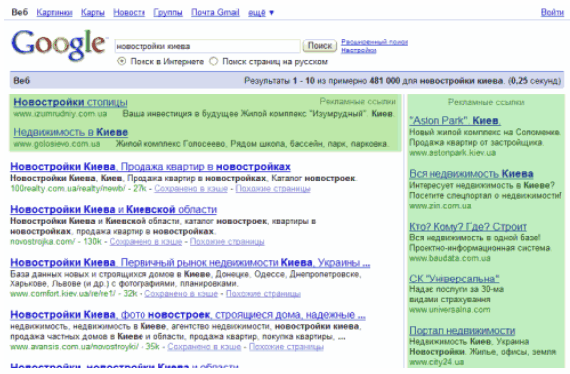This screenshot has height=374, width=570.
Task: Go to the Новости section
Action: tap(130, 12)
